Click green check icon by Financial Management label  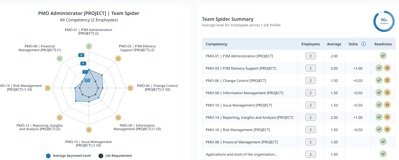click(60, 59)
